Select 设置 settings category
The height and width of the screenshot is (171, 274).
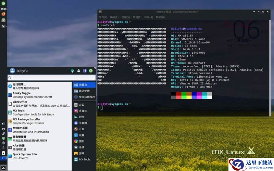click(x=84, y=135)
